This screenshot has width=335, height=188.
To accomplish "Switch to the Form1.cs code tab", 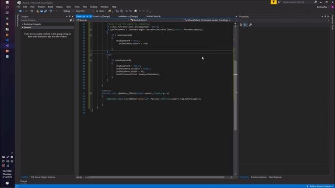I will tap(81, 16).
